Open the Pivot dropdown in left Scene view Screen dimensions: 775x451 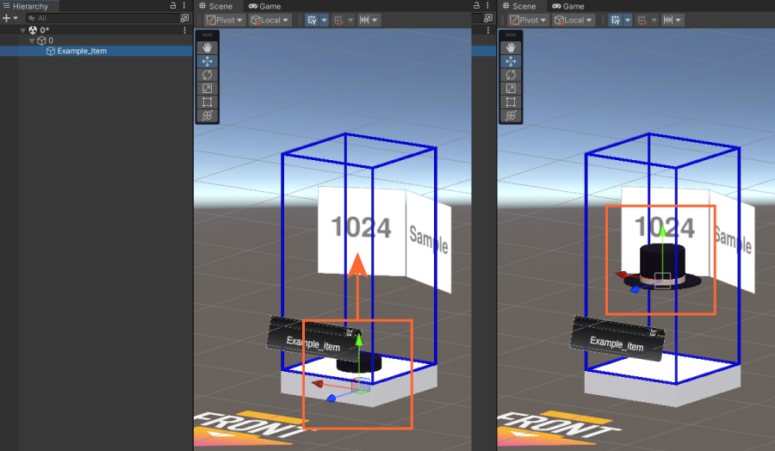pos(225,20)
